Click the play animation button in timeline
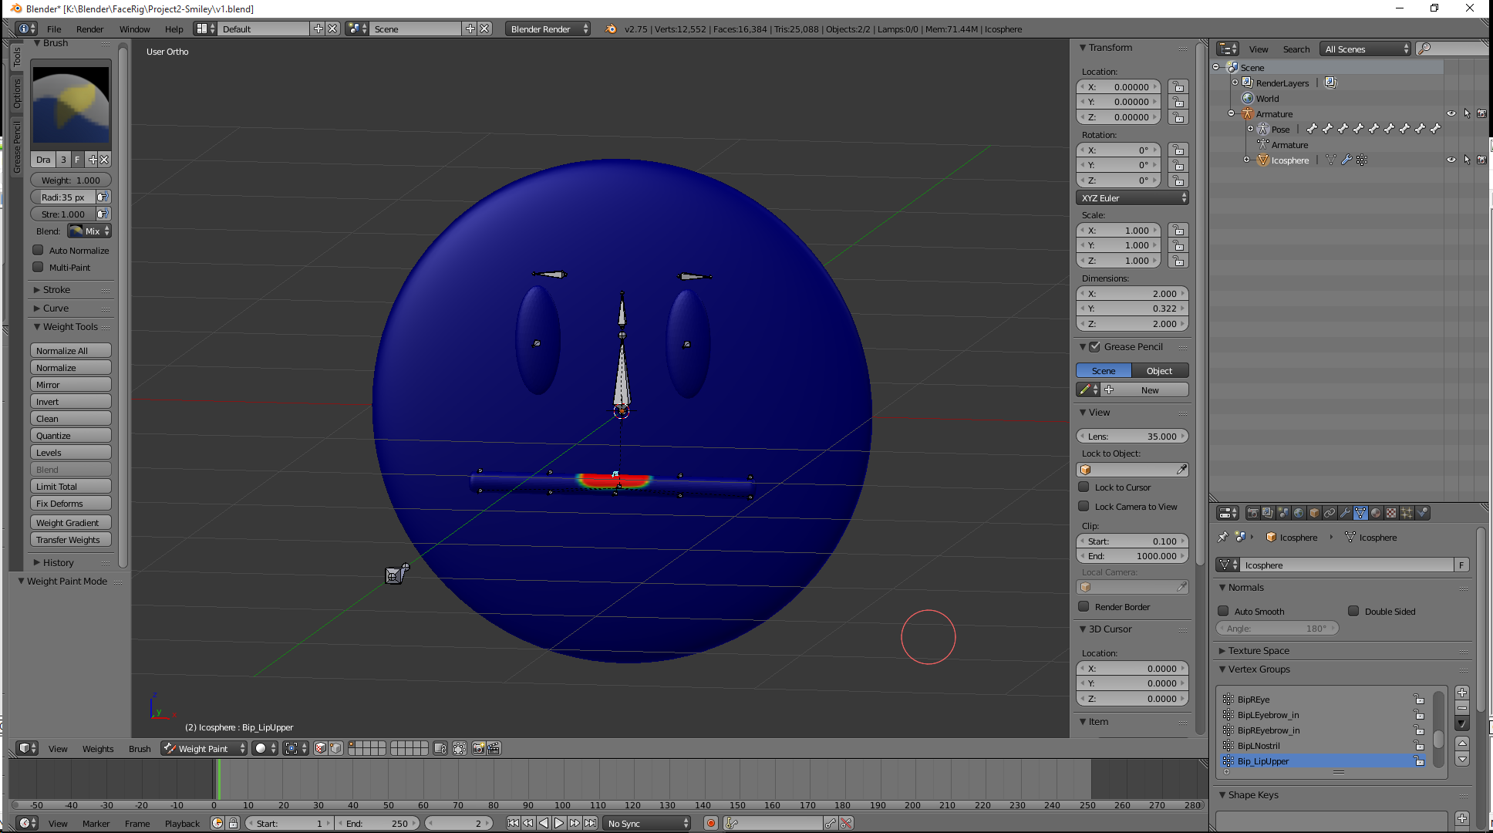 pos(559,823)
